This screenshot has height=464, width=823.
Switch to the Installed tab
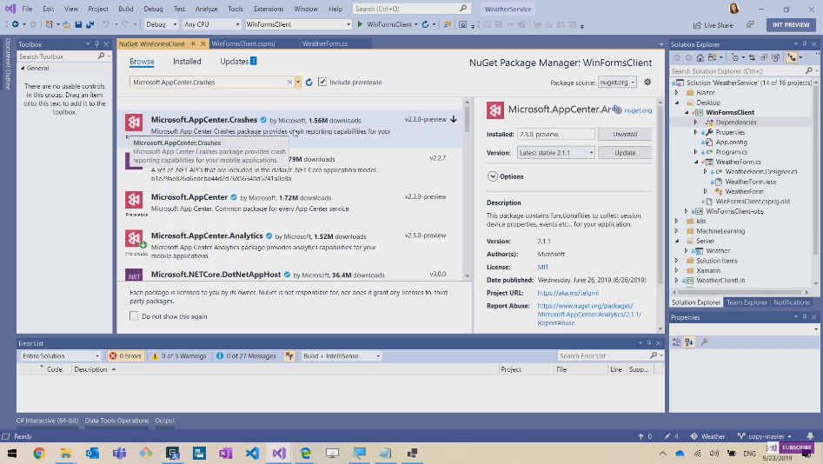pos(187,62)
